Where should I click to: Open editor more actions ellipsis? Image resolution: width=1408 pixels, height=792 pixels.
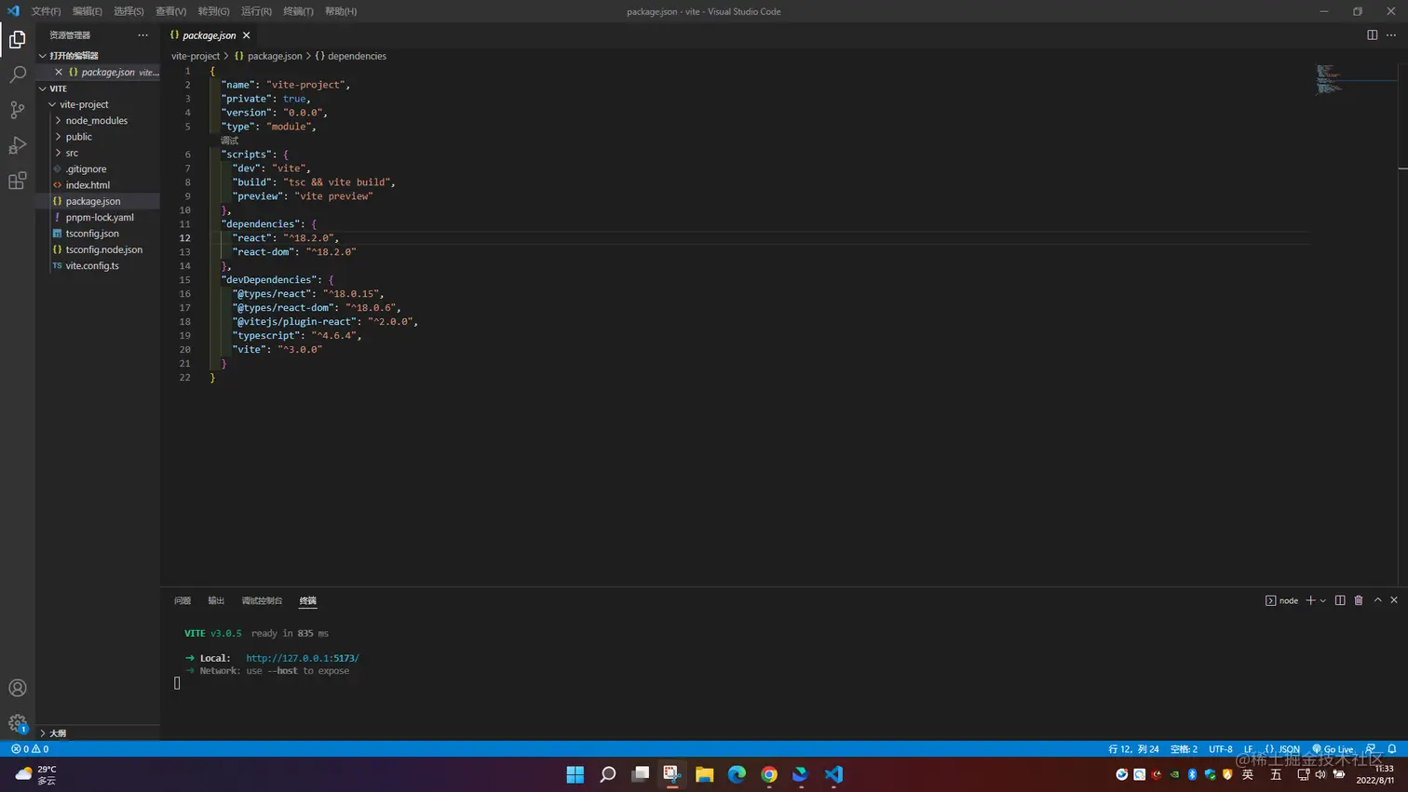coord(1391,35)
